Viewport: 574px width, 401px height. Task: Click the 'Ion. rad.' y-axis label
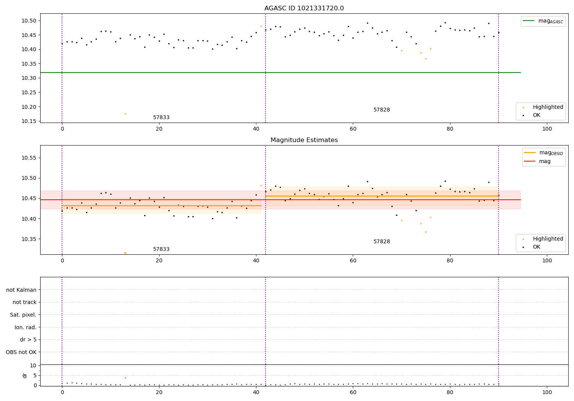pos(26,327)
